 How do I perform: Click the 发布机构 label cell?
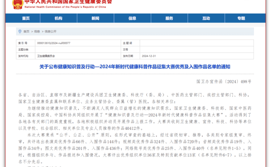[26, 56]
